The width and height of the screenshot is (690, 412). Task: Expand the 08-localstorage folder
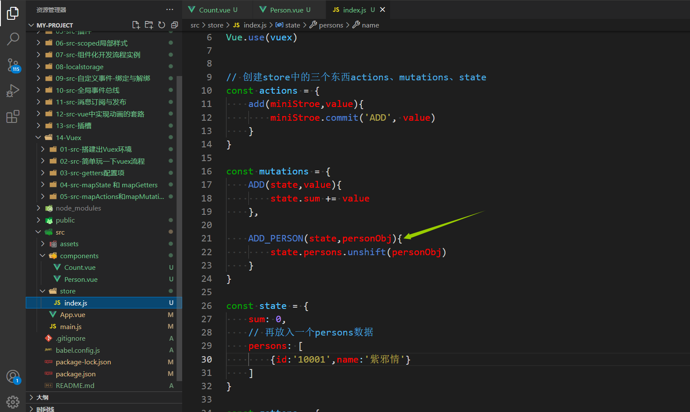click(38, 67)
